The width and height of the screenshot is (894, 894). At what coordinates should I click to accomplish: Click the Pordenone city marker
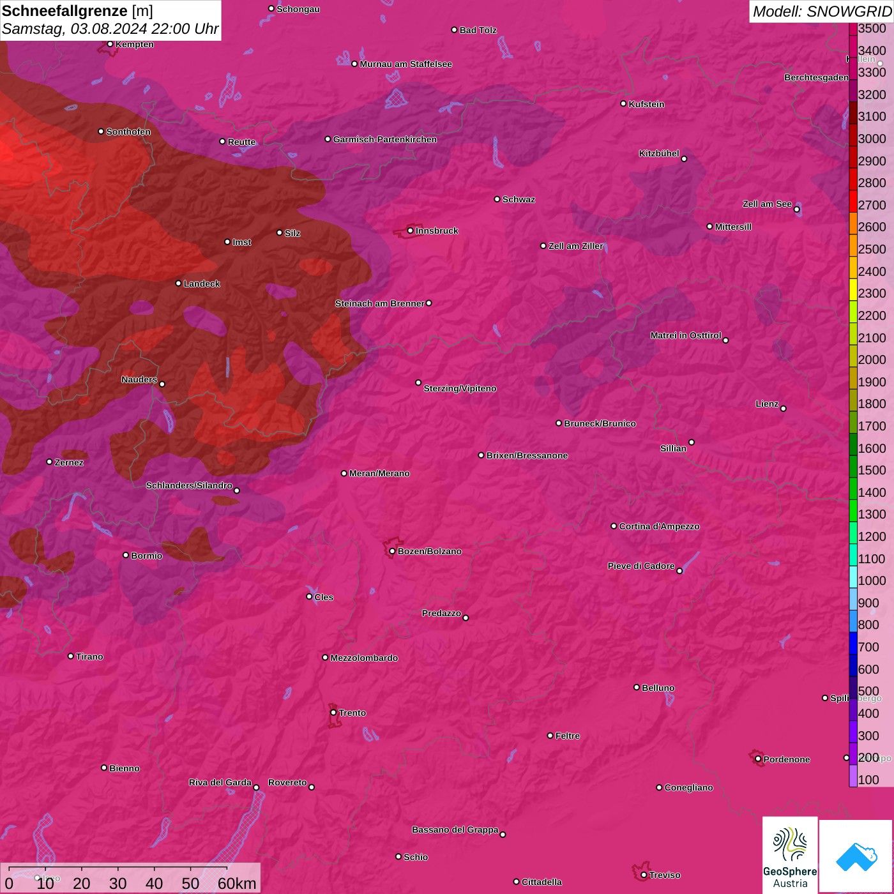[758, 759]
